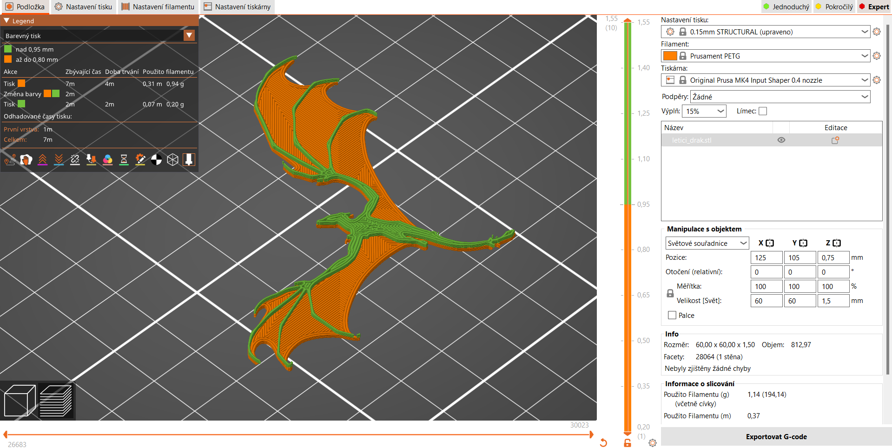
Task: Switch to layered preview view icon
Action: [x=56, y=401]
